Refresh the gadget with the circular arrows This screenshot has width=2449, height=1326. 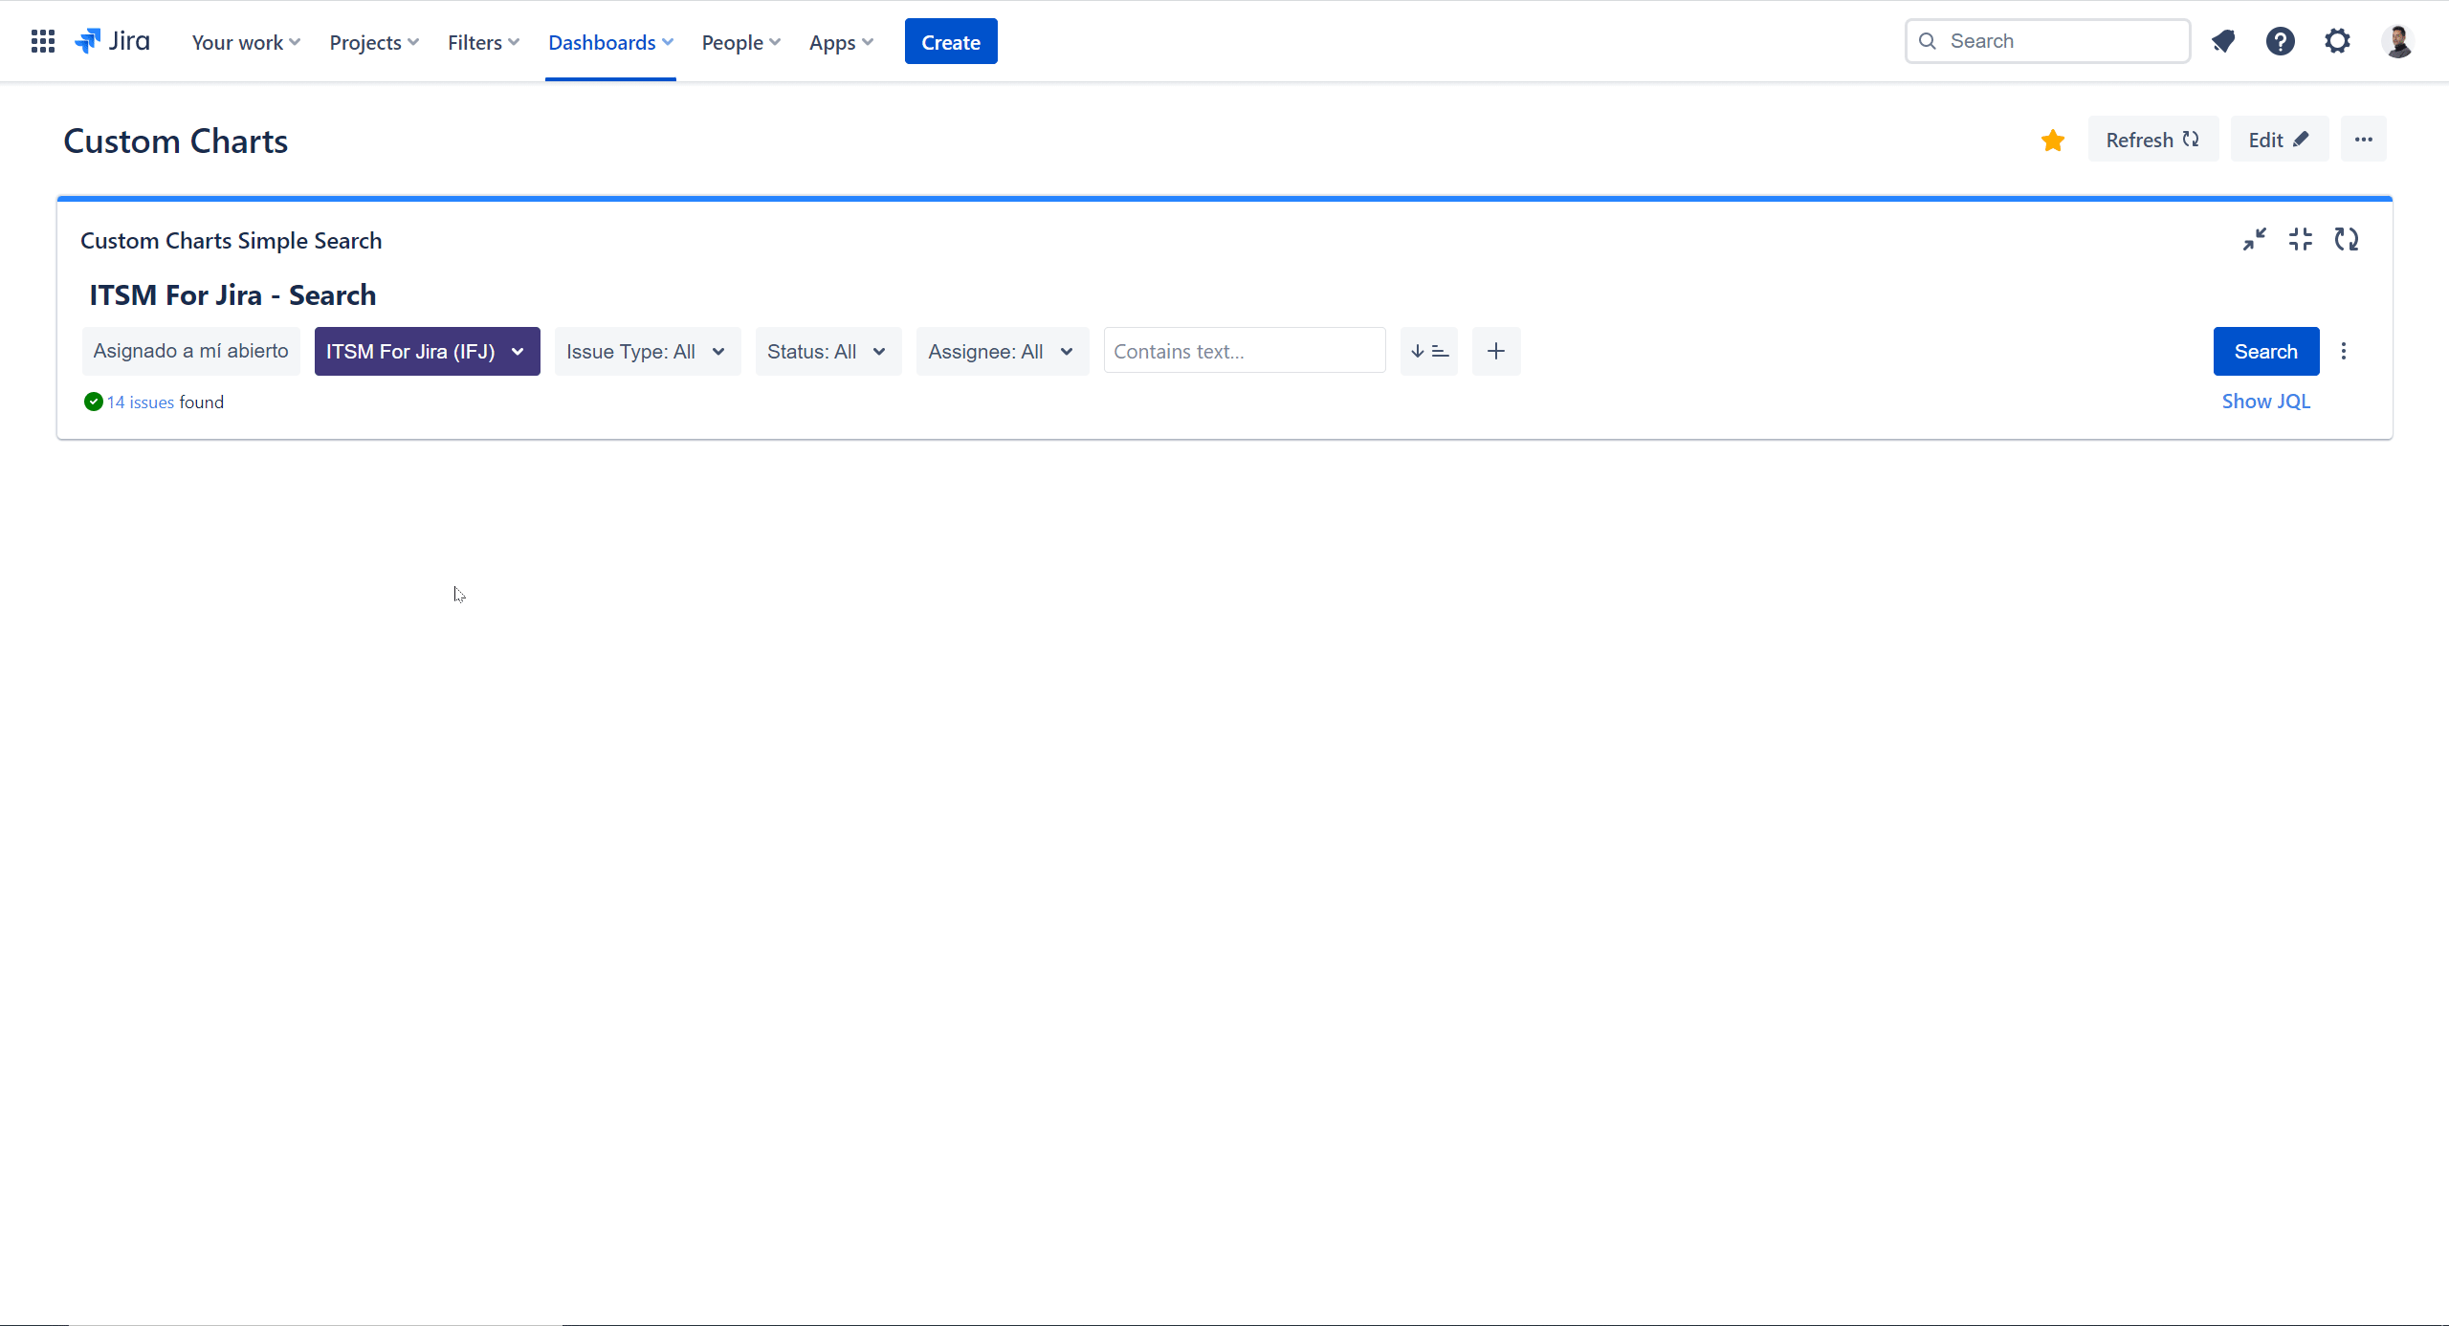2347,239
